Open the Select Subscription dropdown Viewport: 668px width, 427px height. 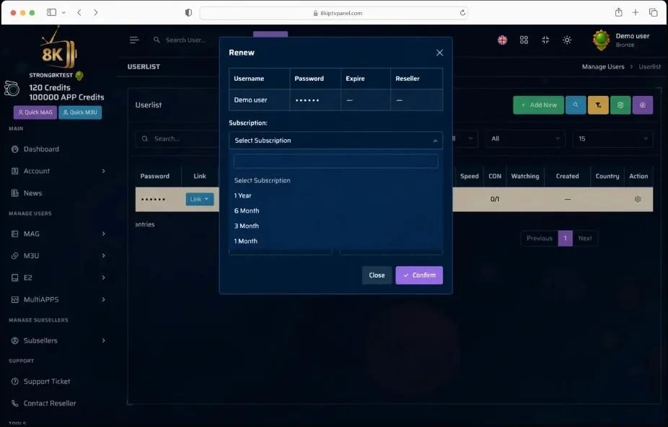coord(335,140)
